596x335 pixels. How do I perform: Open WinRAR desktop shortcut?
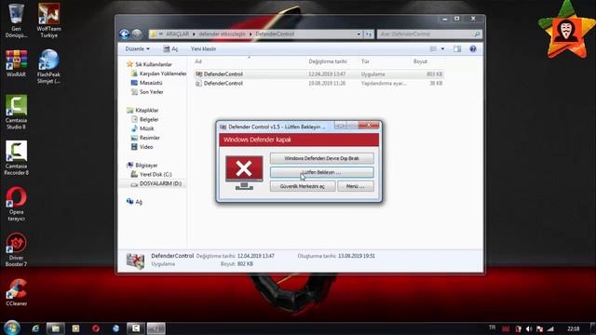pos(16,63)
